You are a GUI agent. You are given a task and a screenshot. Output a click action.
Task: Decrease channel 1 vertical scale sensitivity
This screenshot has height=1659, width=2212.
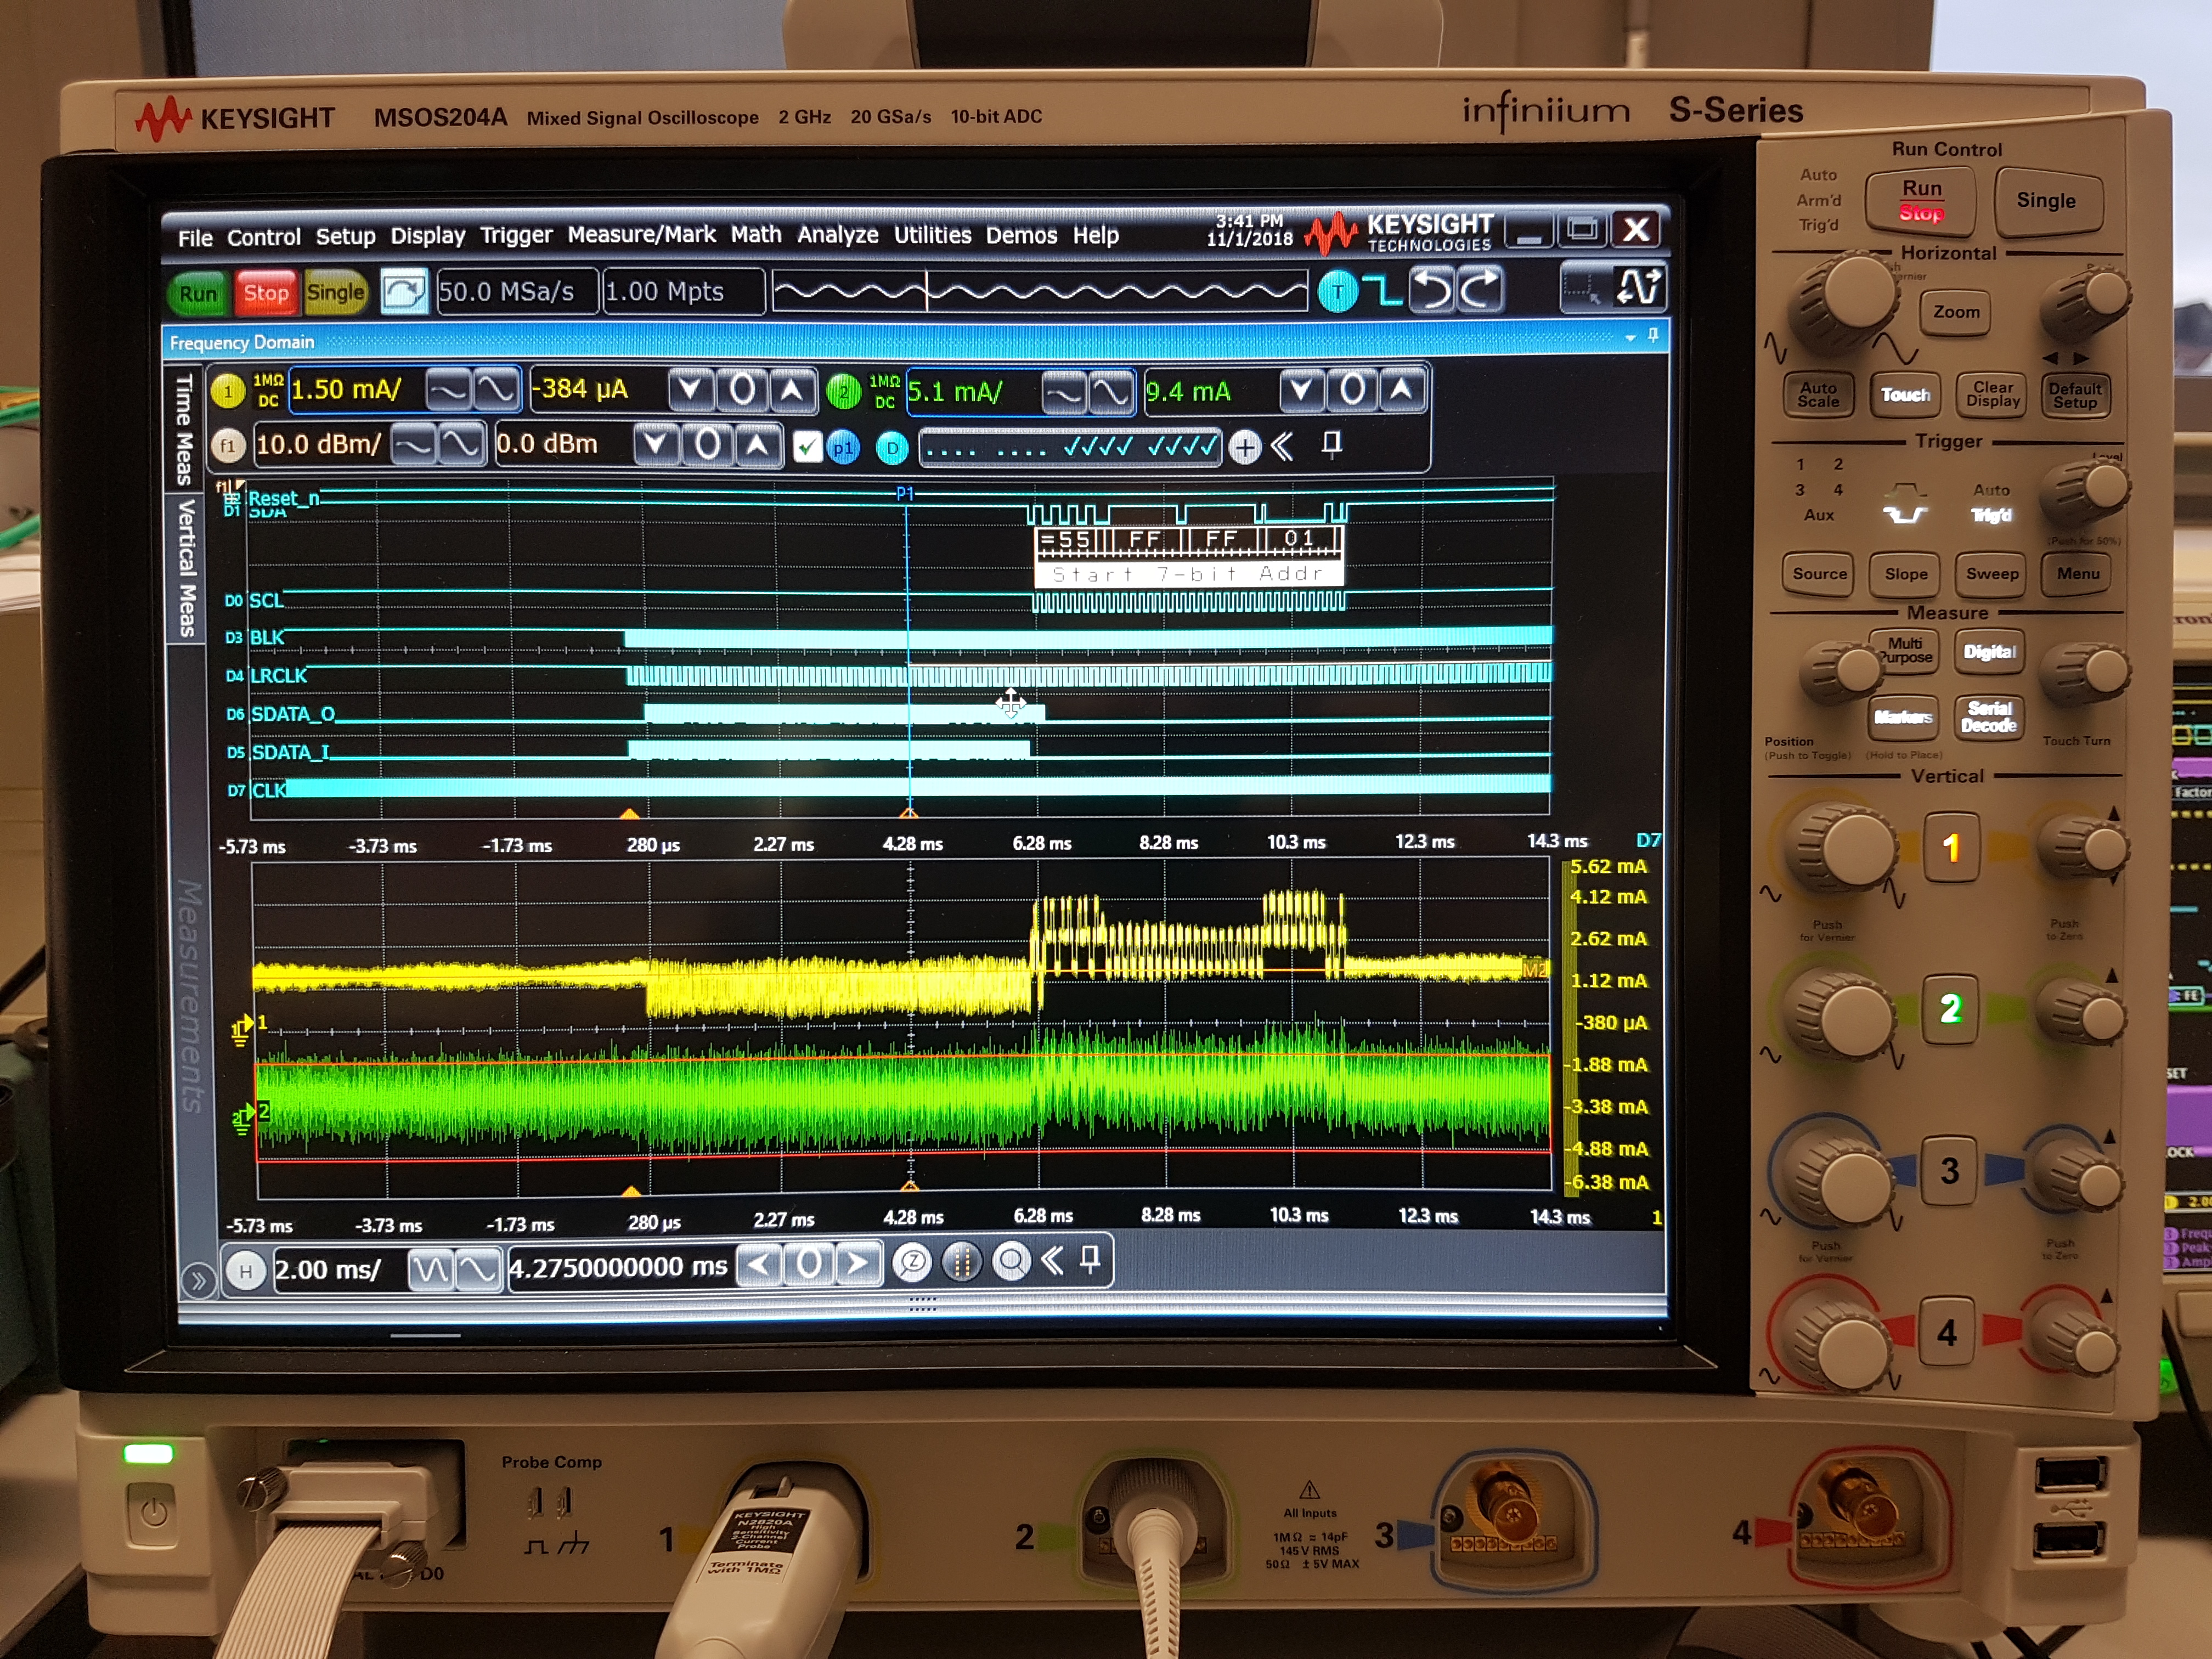448,390
